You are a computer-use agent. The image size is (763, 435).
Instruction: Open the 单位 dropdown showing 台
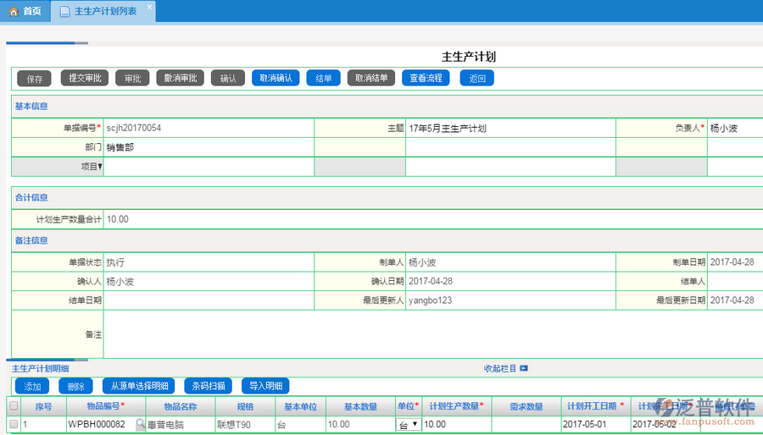click(x=409, y=424)
